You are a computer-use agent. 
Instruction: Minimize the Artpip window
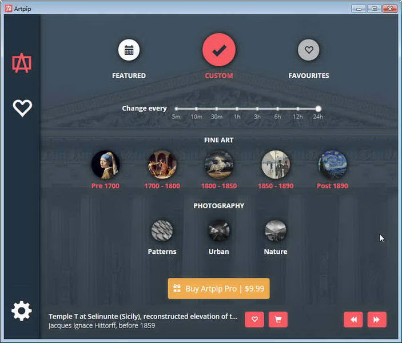point(359,9)
